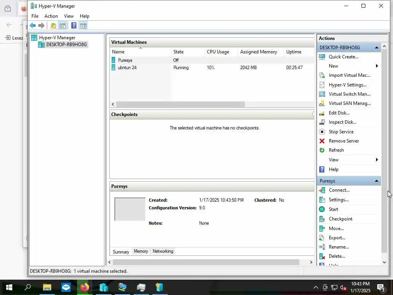Sort by the CPU Usage column header
The image size is (393, 295).
point(221,52)
